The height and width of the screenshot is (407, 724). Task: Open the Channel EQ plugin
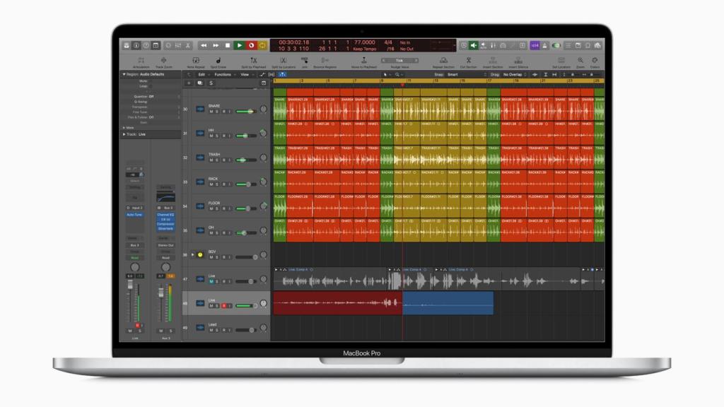tap(166, 214)
